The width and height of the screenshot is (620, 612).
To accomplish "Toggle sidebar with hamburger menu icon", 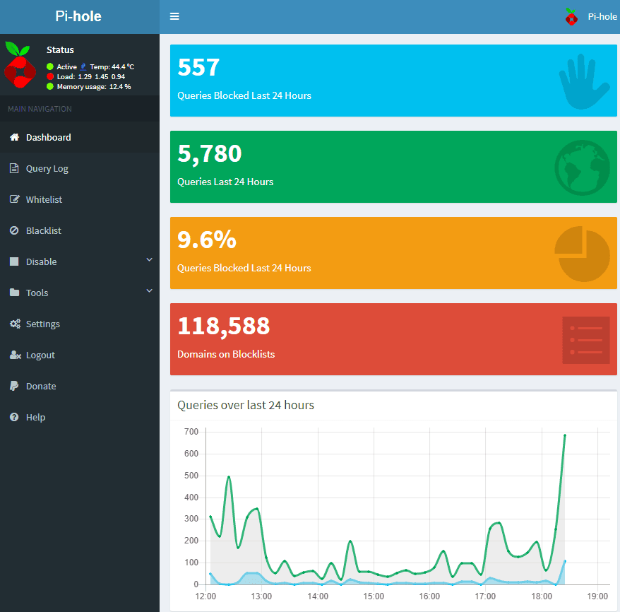I will 174,16.
